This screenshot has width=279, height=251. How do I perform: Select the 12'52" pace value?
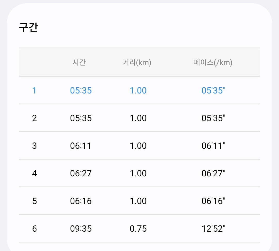tap(213, 229)
